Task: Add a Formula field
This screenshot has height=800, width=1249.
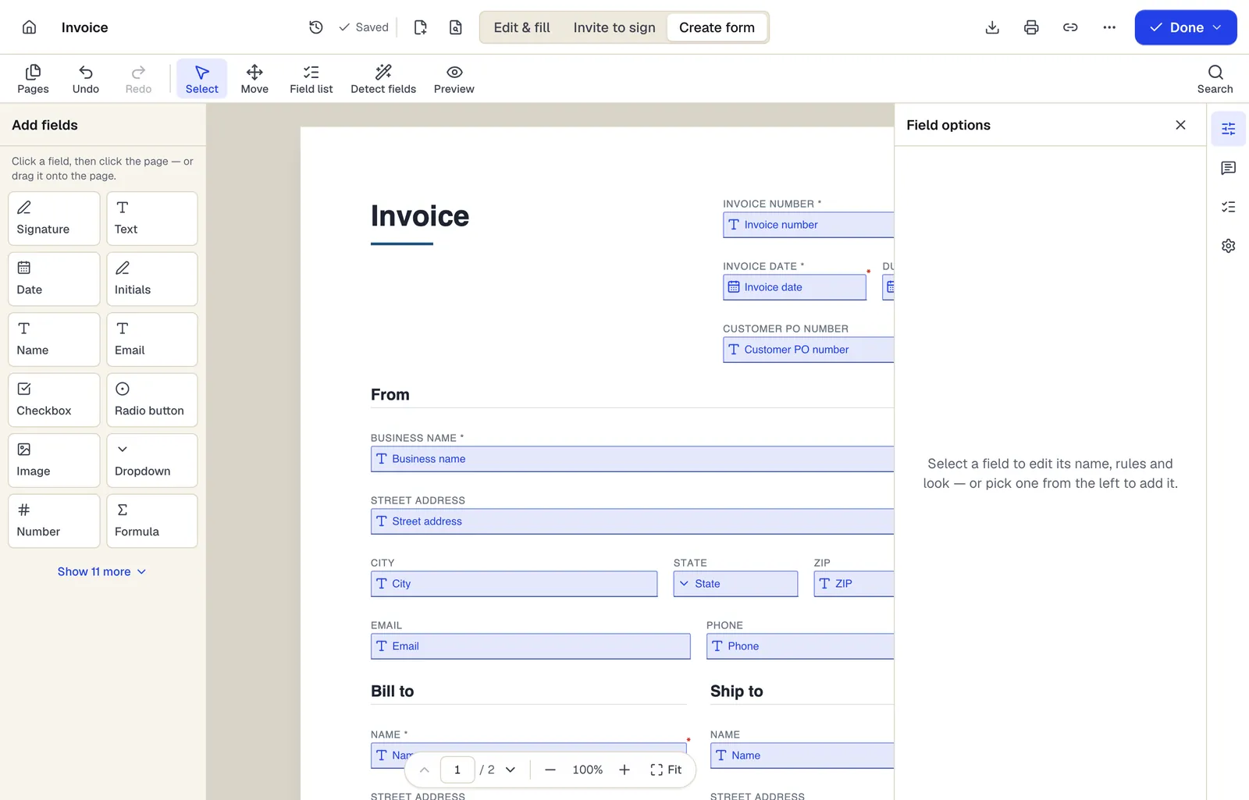Action: 152,521
